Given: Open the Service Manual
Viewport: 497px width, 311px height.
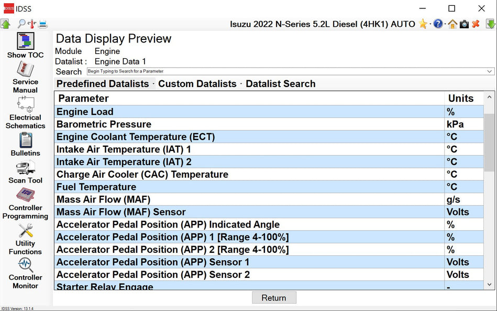Looking at the screenshot, I should 25,70.
